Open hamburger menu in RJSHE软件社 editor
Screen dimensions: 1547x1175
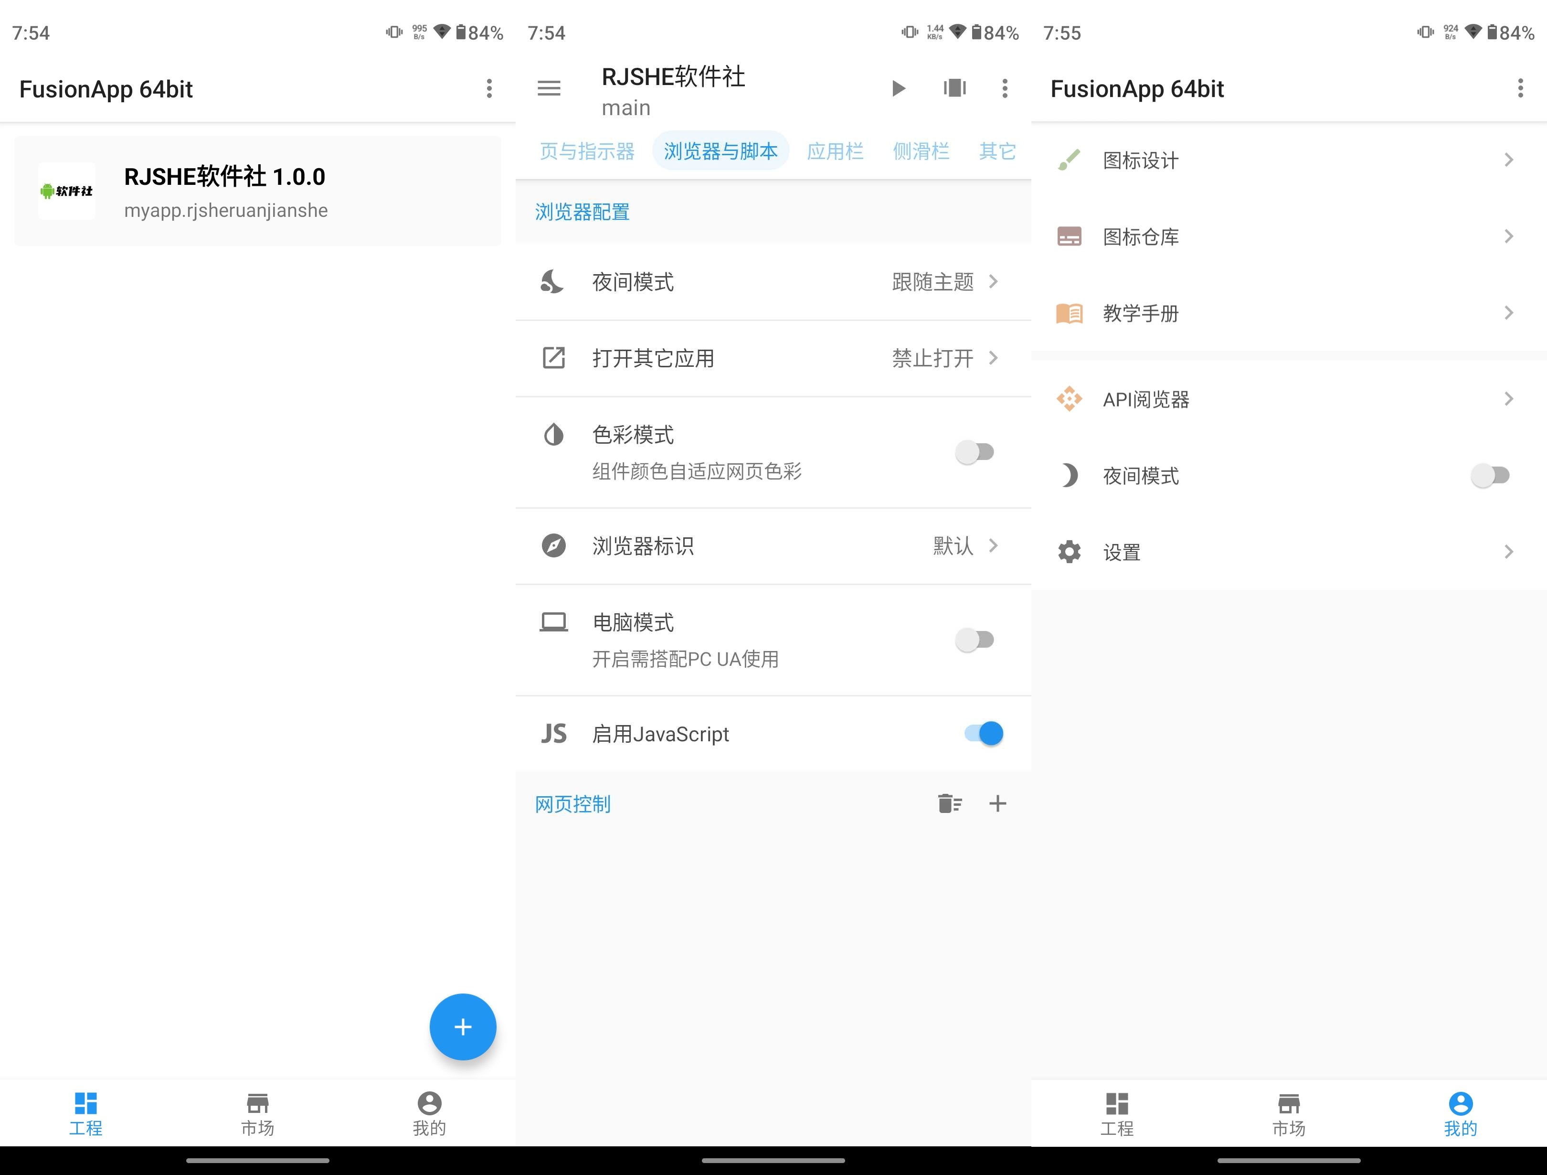[549, 88]
